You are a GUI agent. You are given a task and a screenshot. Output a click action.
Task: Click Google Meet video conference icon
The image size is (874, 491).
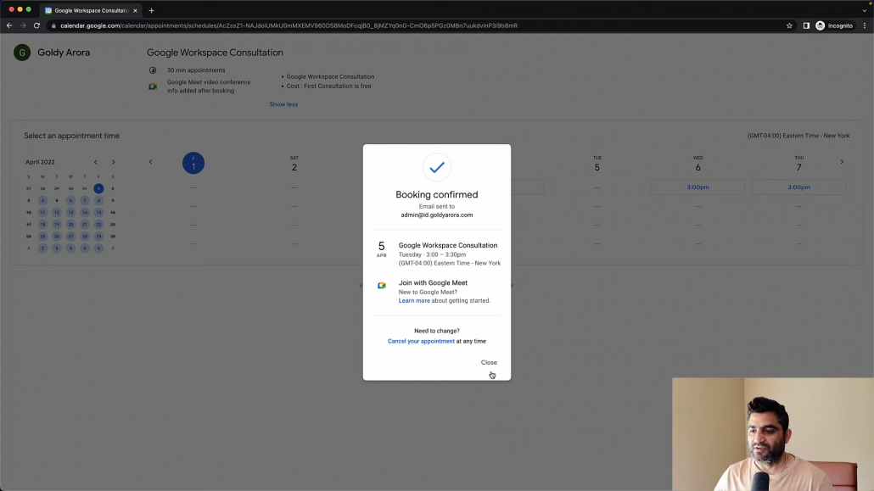153,86
